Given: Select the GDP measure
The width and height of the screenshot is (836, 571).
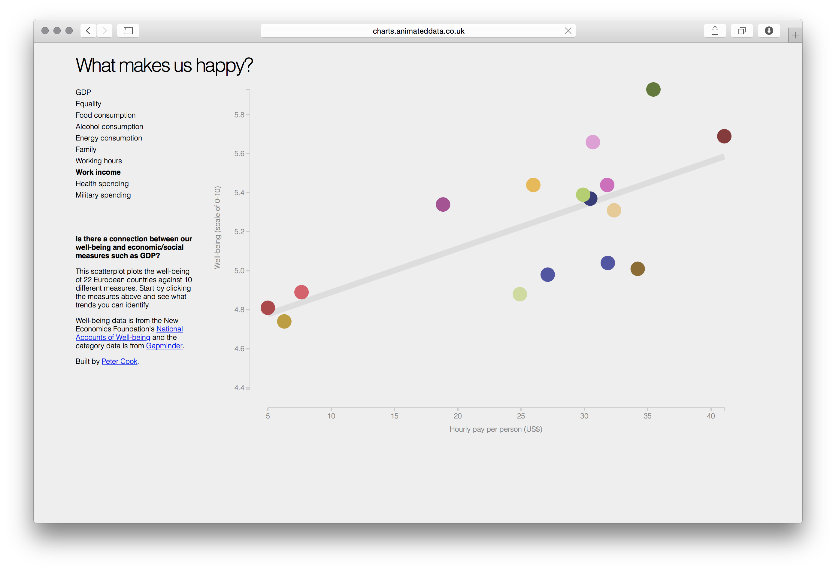Looking at the screenshot, I should (83, 92).
